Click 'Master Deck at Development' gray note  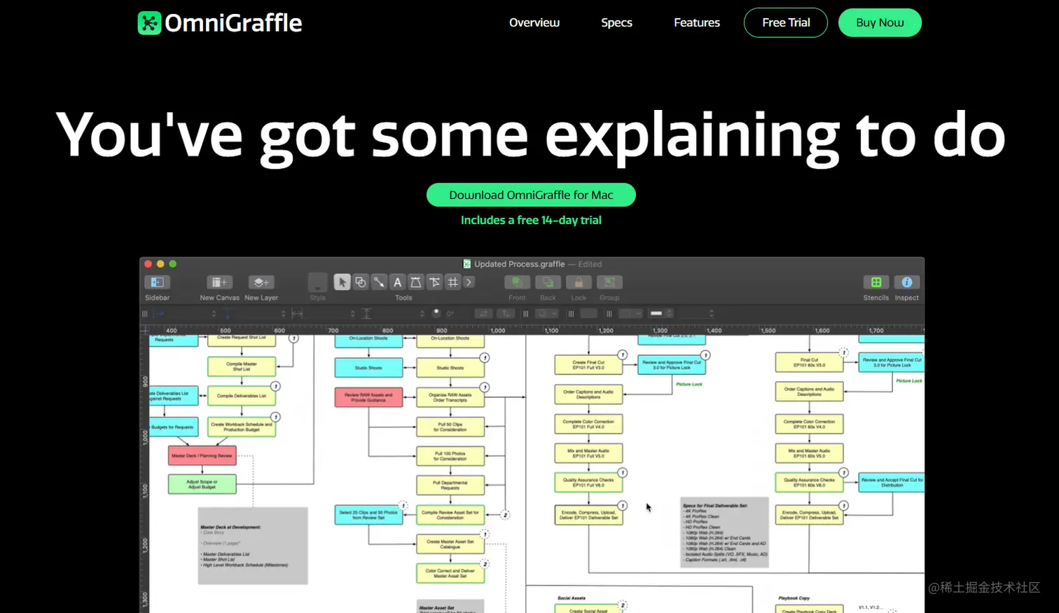click(253, 546)
